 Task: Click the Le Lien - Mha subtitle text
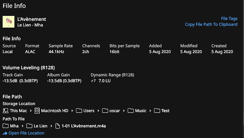coord(30,25)
